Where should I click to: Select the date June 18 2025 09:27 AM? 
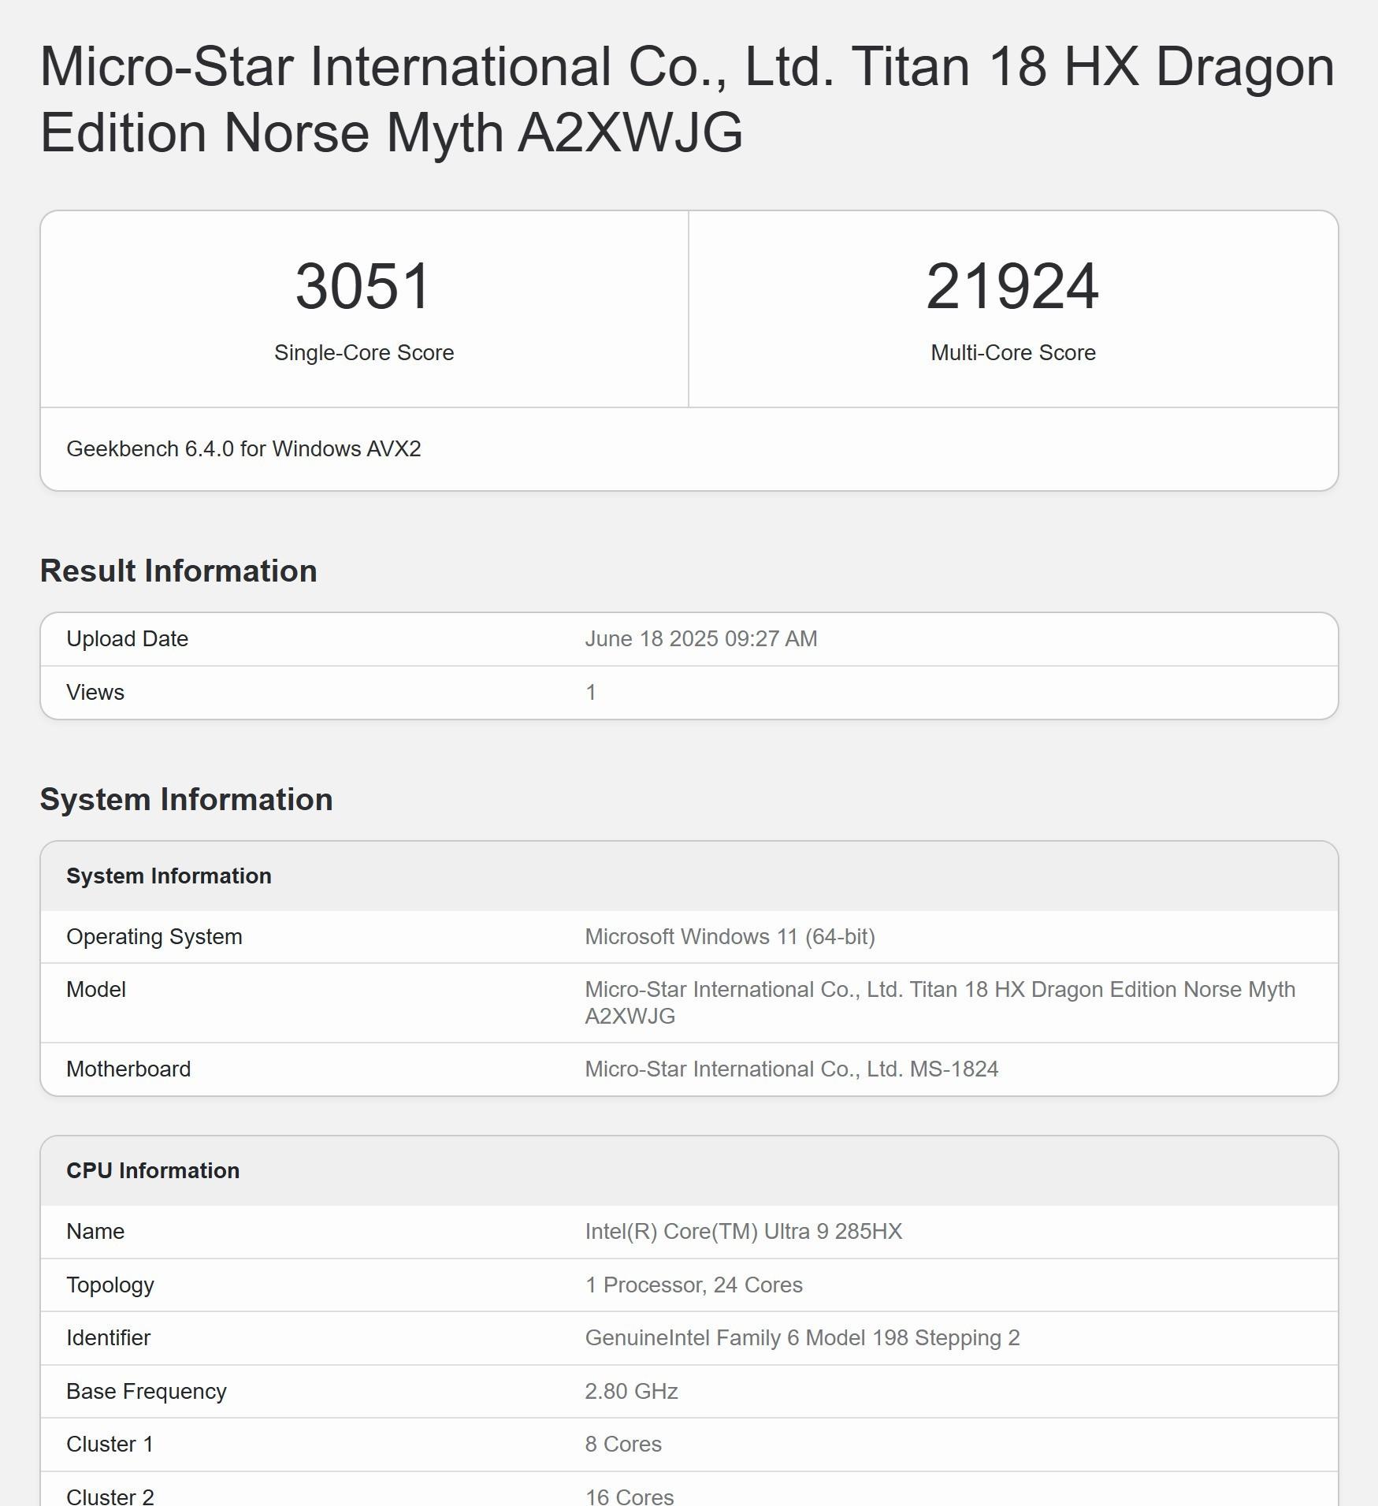(701, 639)
